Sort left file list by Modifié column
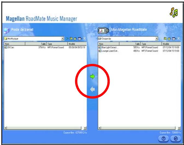 click(x=77, y=44)
